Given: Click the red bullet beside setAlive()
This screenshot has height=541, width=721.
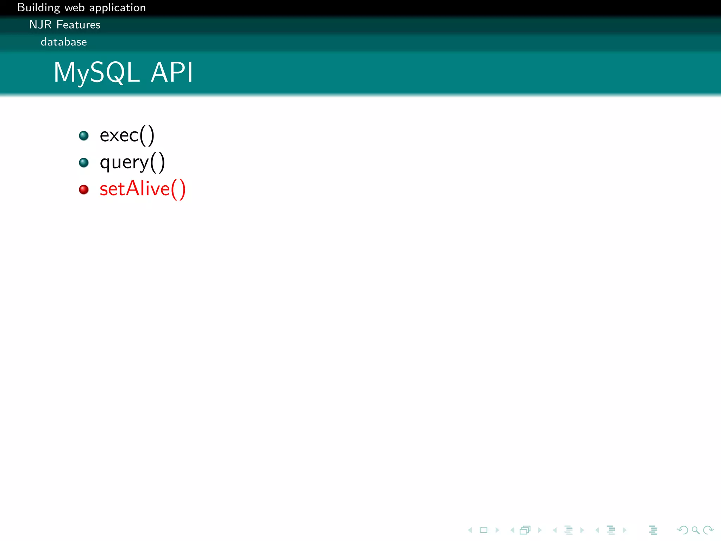Looking at the screenshot, I should (84, 189).
